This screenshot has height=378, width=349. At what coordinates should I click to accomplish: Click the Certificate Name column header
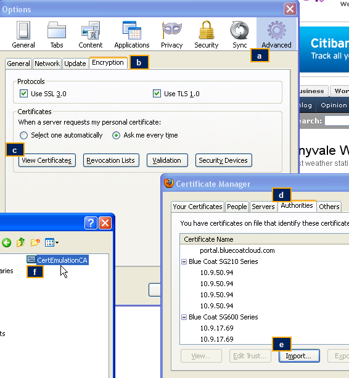(265, 239)
